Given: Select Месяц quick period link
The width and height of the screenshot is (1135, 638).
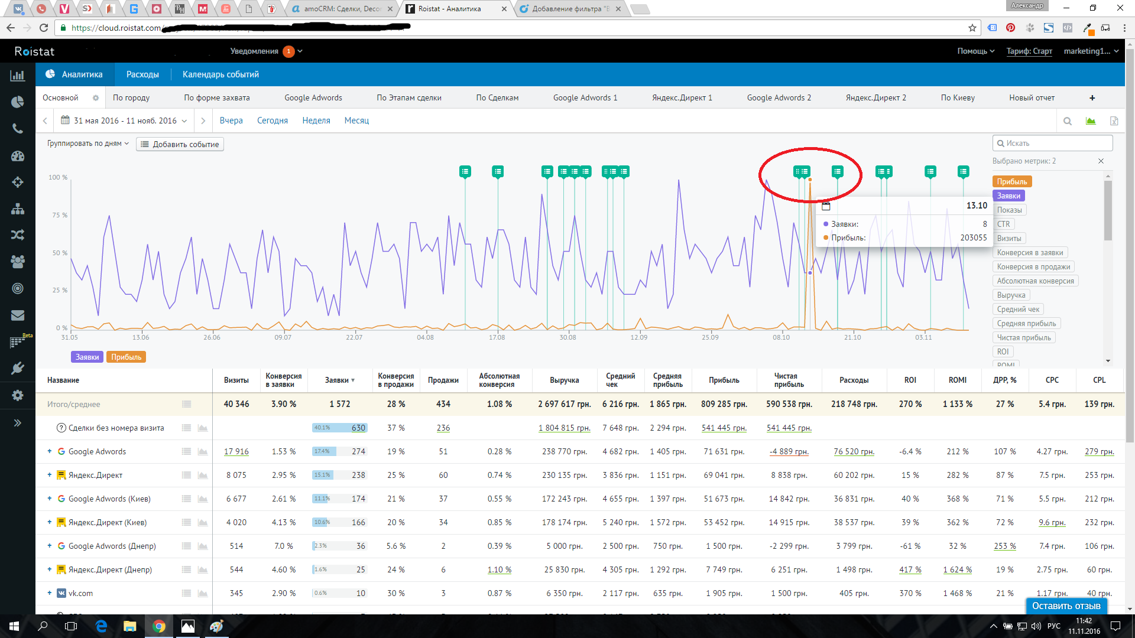Looking at the screenshot, I should (x=356, y=121).
